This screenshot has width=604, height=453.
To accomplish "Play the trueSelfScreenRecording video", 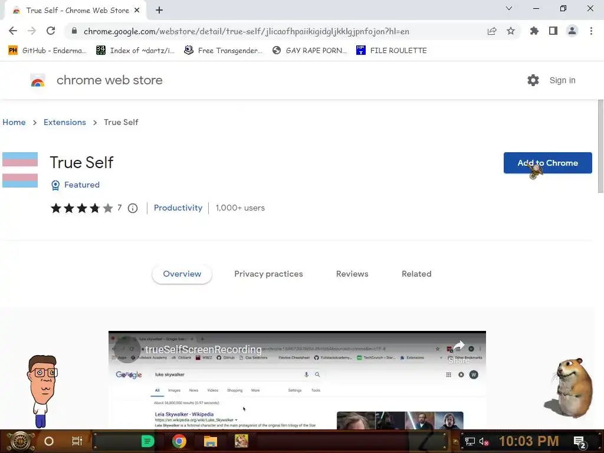I will [297, 380].
